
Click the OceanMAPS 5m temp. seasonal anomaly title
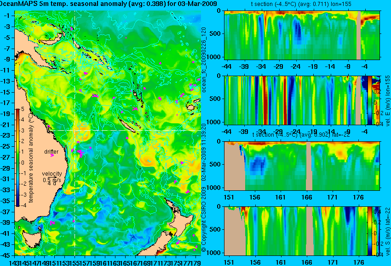pos(109,4)
